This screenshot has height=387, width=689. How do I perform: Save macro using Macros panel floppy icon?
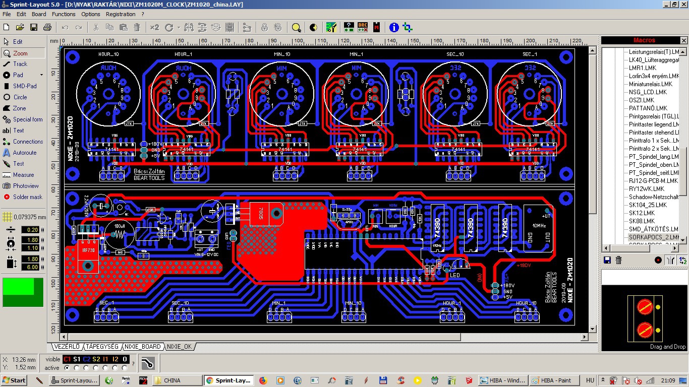(607, 260)
